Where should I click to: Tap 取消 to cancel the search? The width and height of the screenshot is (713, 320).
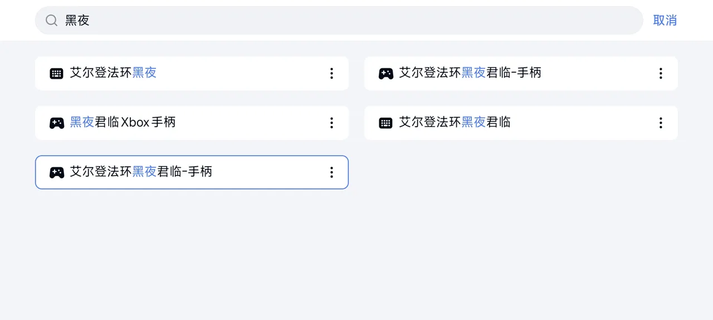(665, 21)
